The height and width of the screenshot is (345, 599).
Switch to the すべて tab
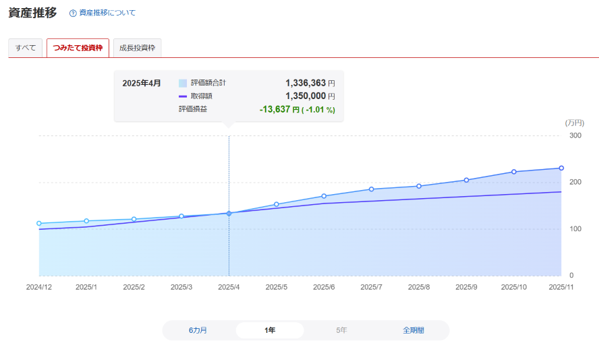pos(26,48)
